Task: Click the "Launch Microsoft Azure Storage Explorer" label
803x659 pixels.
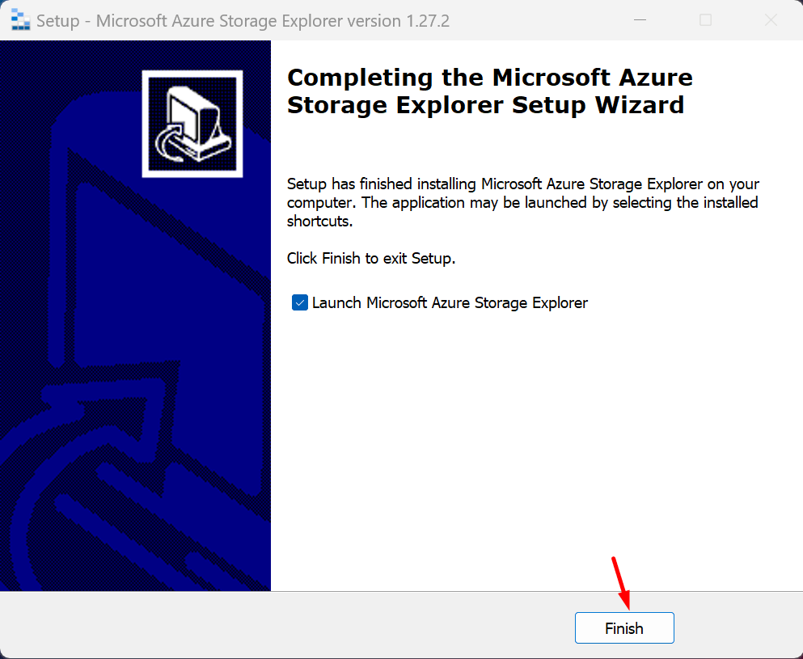Action: coord(450,302)
